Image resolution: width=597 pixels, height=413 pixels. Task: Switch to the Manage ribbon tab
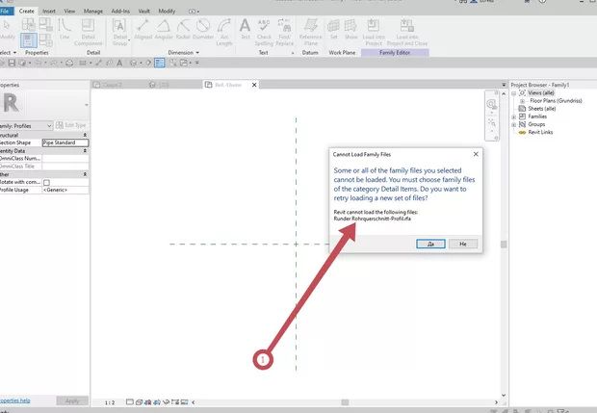tap(93, 11)
